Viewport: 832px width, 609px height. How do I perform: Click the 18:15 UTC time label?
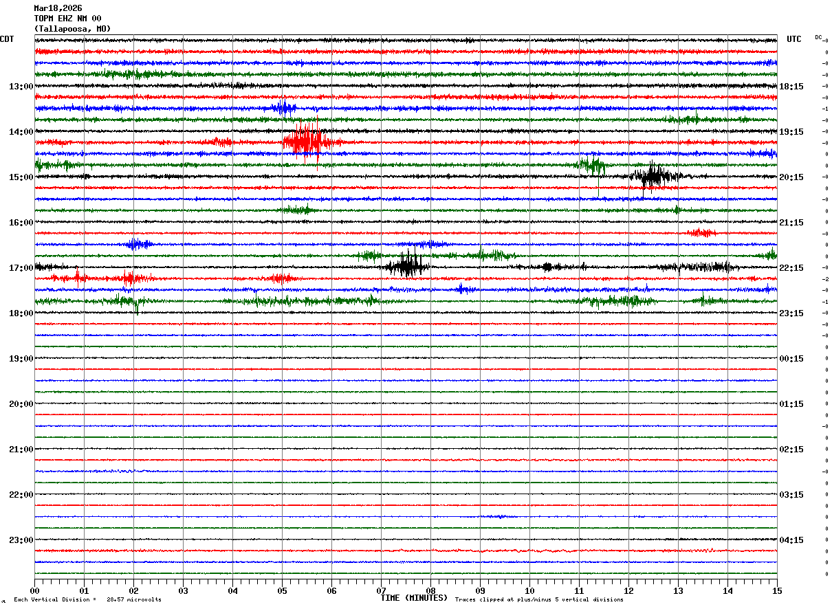pyautogui.click(x=791, y=87)
